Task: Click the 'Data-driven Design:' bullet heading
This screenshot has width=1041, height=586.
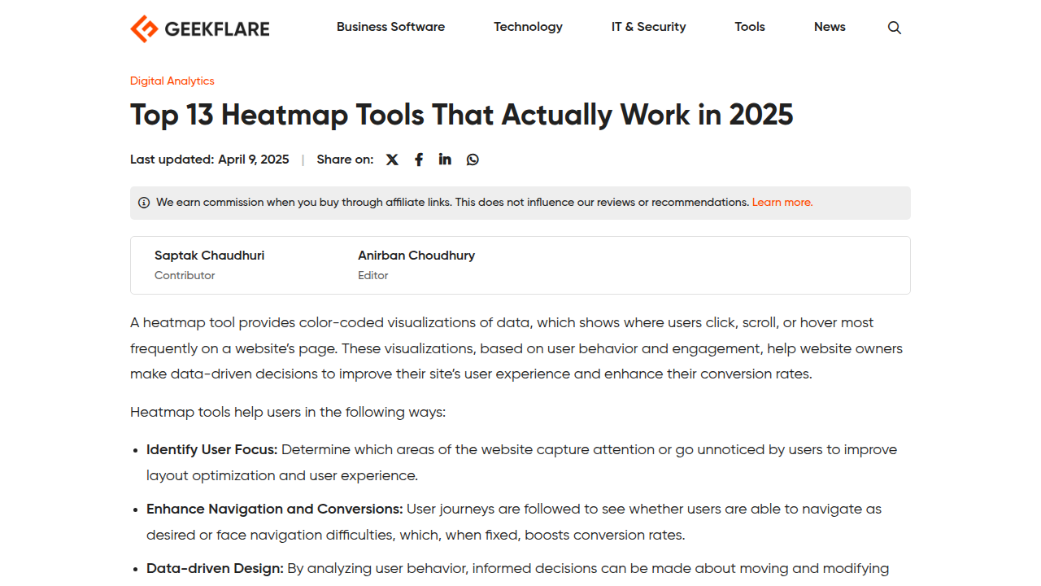Action: point(215,568)
